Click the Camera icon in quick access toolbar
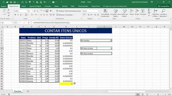Screen dimensions: 172x96 [x=53, y=2]
